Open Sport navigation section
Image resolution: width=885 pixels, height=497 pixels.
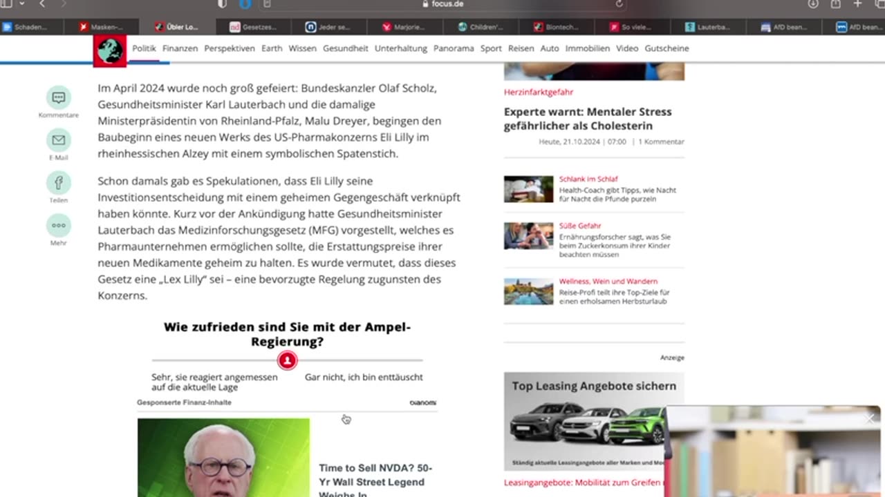pyautogui.click(x=491, y=48)
